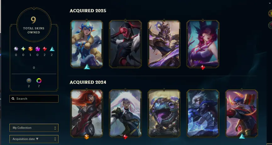The width and height of the screenshot is (272, 145).
Task: Click the rainbow chroma ring icon
Action: coord(39,81)
